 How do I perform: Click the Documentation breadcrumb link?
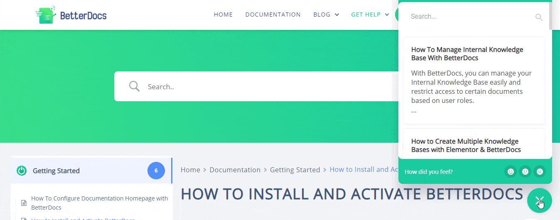click(x=235, y=170)
